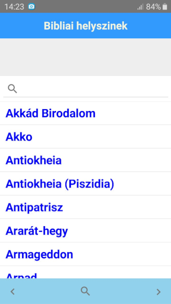Tap the signal strength icon

(140, 7)
